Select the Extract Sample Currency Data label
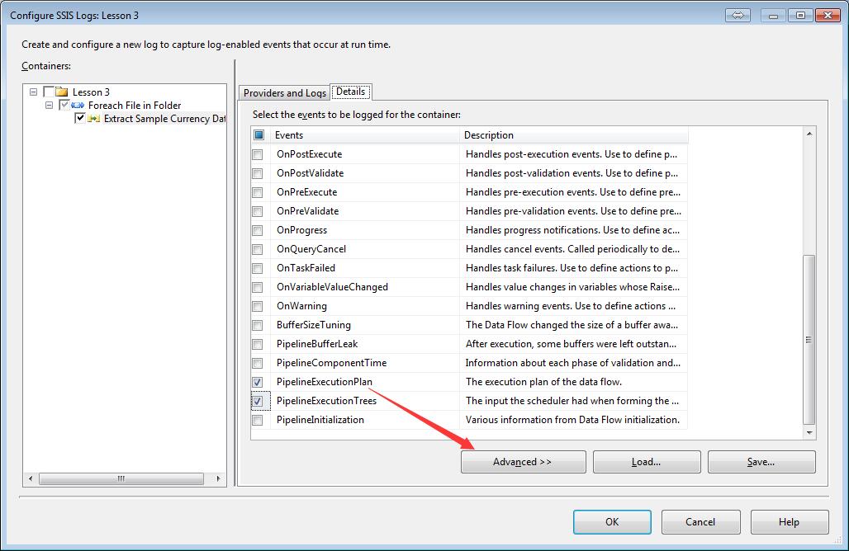The height and width of the screenshot is (551, 849). tap(164, 119)
